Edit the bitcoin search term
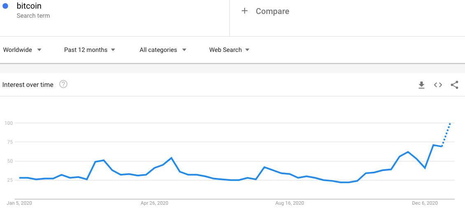Viewport: 465px width, 222px height. pyautogui.click(x=29, y=6)
